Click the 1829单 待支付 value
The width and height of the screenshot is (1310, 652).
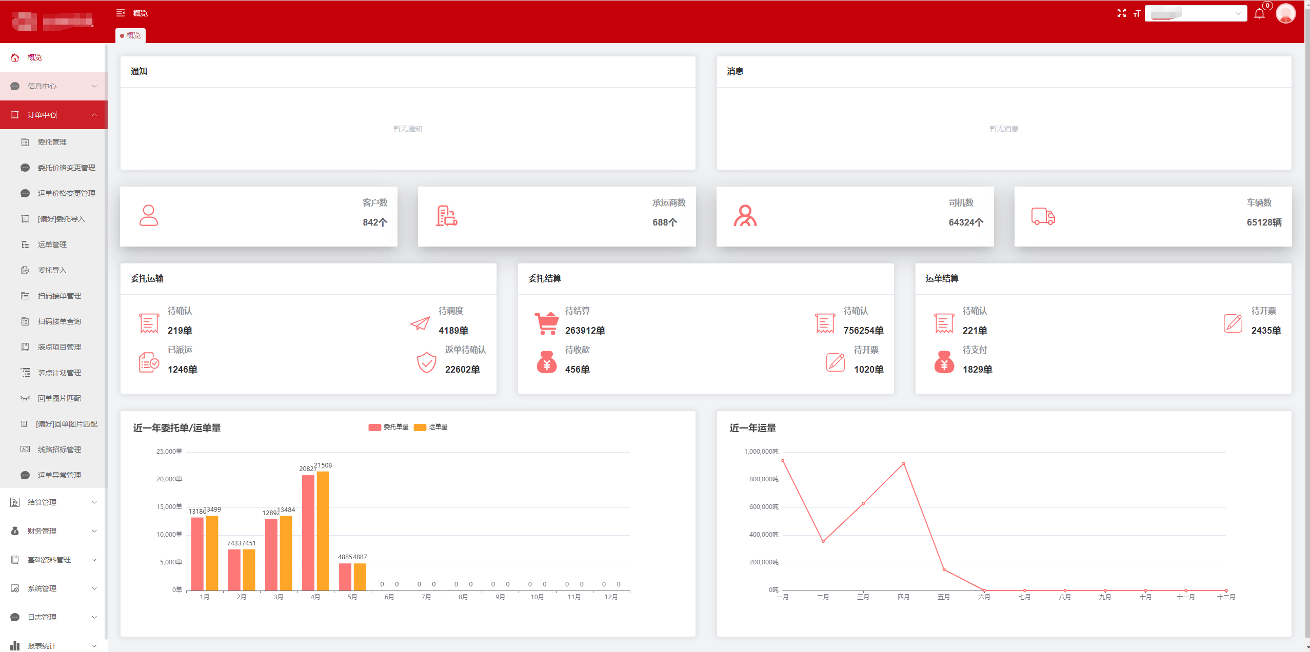[x=977, y=370]
